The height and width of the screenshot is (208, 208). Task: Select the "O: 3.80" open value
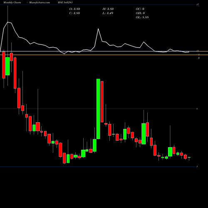pyautogui.click(x=74, y=9)
